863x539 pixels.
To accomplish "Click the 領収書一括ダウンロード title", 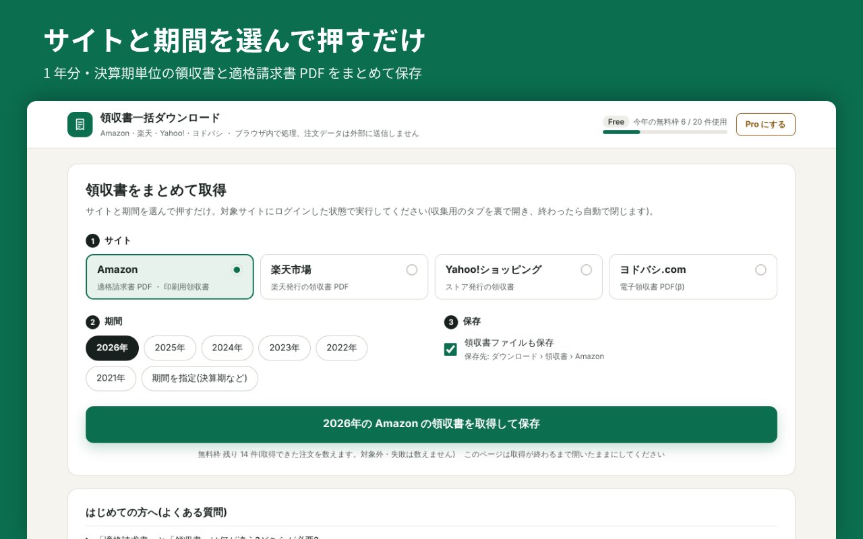I will coord(160,118).
